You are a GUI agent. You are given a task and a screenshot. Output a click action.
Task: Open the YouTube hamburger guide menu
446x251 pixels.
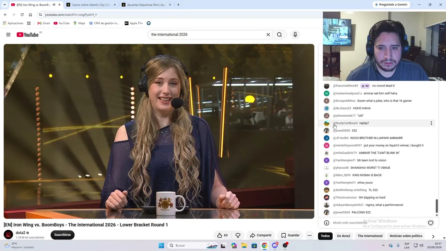(8, 35)
